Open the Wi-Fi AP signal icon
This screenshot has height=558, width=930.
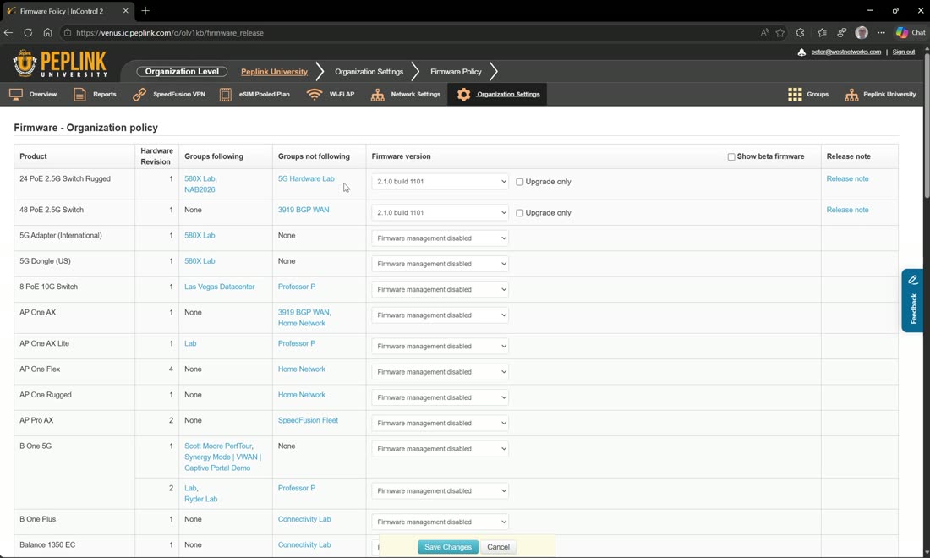[315, 95]
